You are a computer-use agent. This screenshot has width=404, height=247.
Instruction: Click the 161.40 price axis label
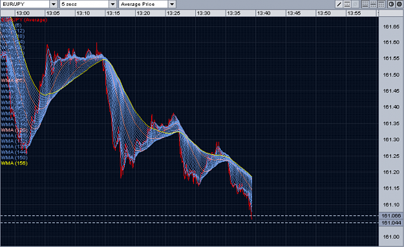pos(391,107)
